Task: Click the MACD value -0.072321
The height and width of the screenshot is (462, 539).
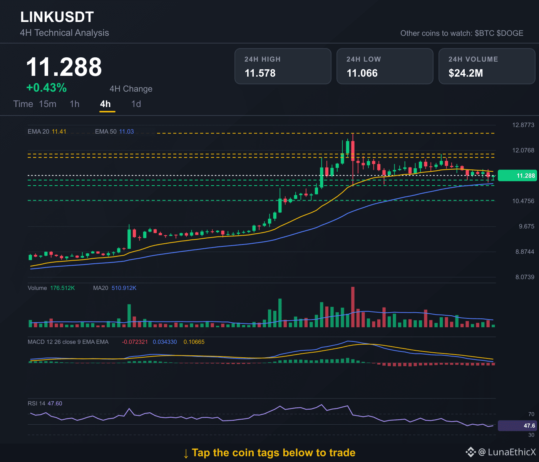Action: (x=135, y=342)
